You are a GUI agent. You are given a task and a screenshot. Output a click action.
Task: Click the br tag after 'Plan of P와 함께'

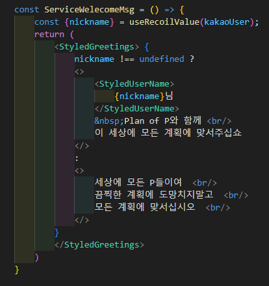219,121
